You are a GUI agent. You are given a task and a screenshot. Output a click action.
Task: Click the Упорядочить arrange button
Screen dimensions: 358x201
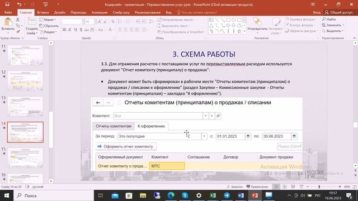pos(257,25)
